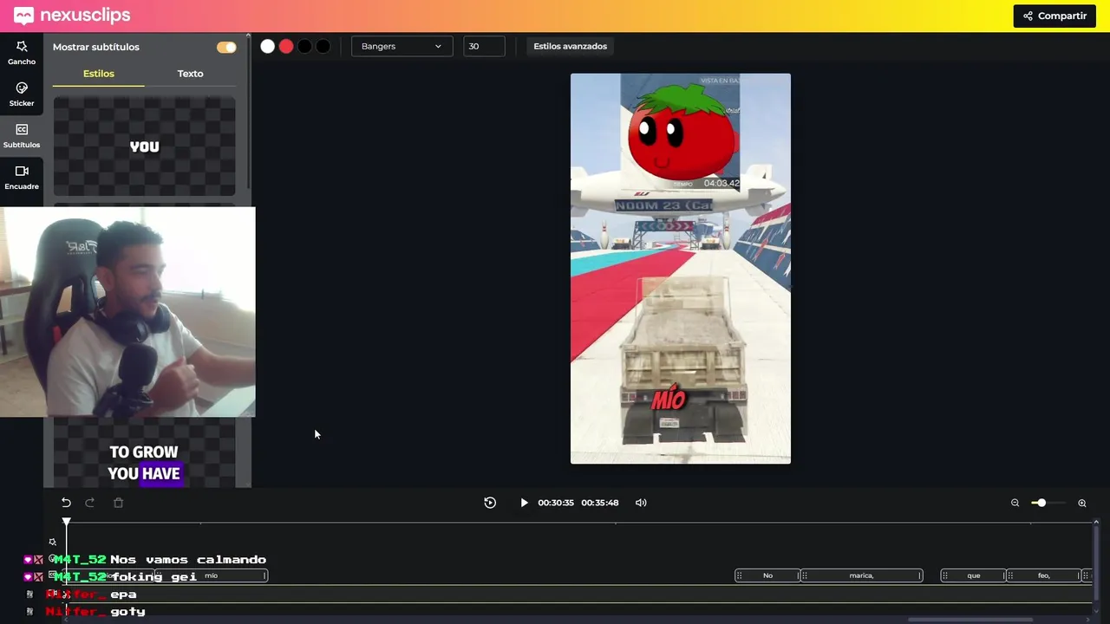This screenshot has height=624, width=1110.
Task: Click the Compartir share button
Action: [x=1054, y=16]
